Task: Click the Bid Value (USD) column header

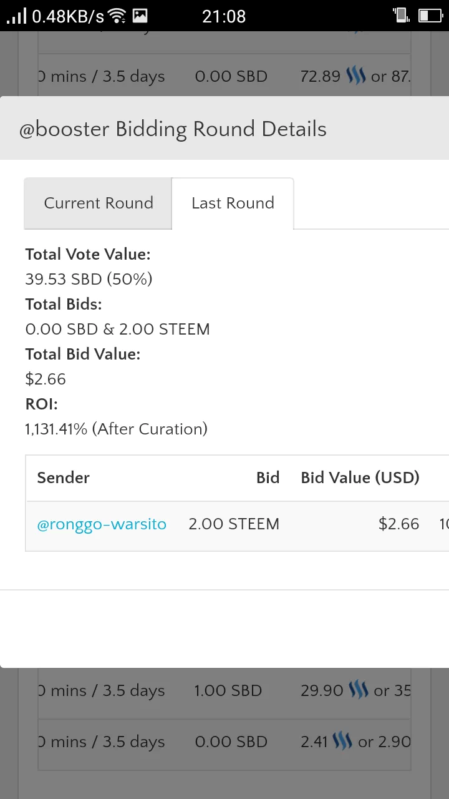Action: click(x=360, y=478)
